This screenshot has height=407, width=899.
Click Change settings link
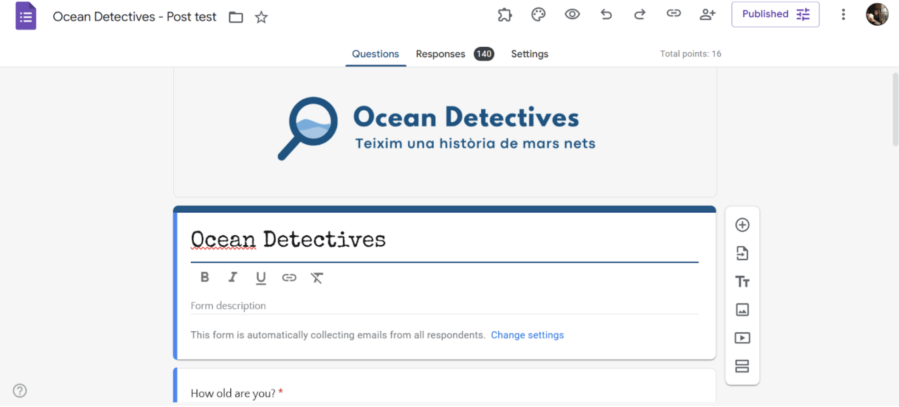[x=527, y=335]
